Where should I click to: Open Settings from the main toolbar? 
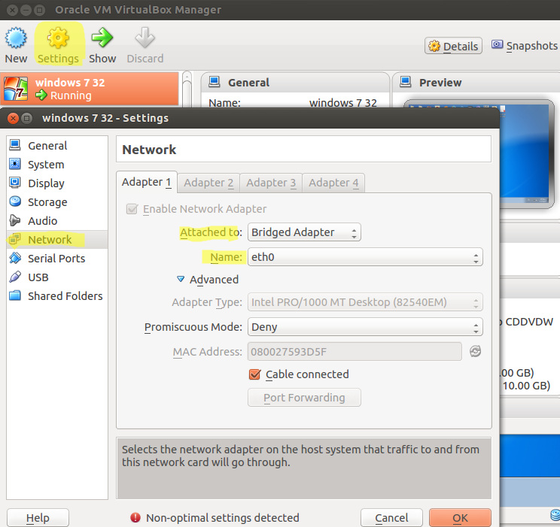[x=58, y=38]
